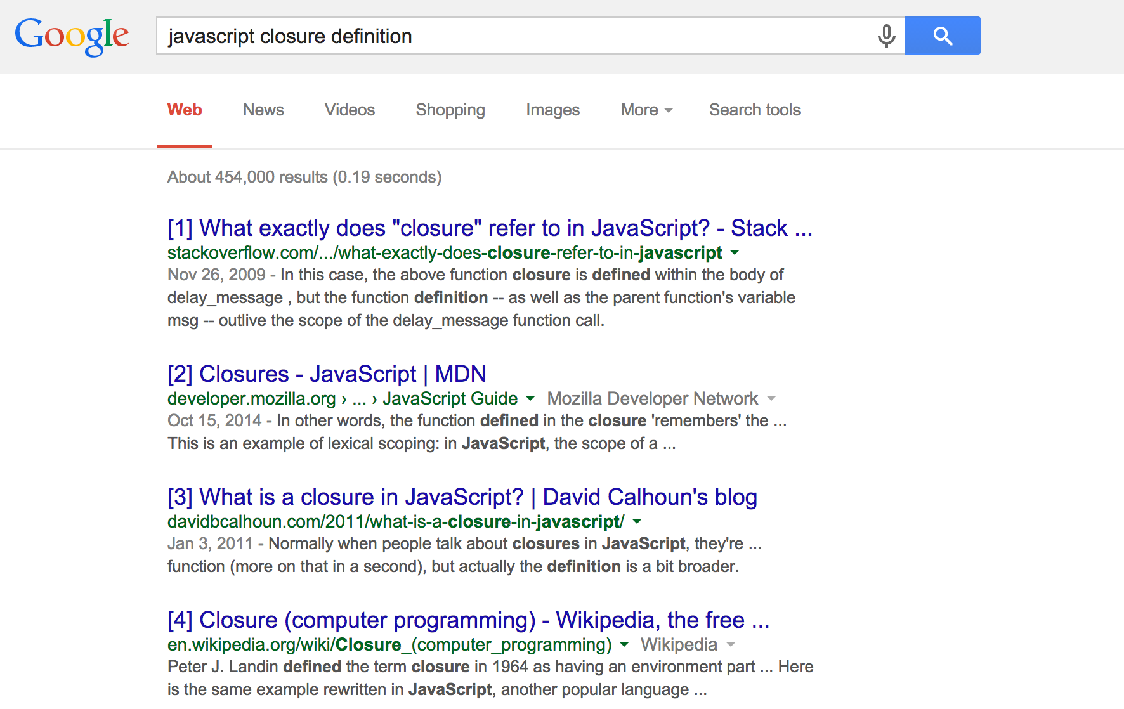Click the stackoverflow.com green URL text
Image resolution: width=1124 pixels, height=709 pixels.
click(445, 252)
